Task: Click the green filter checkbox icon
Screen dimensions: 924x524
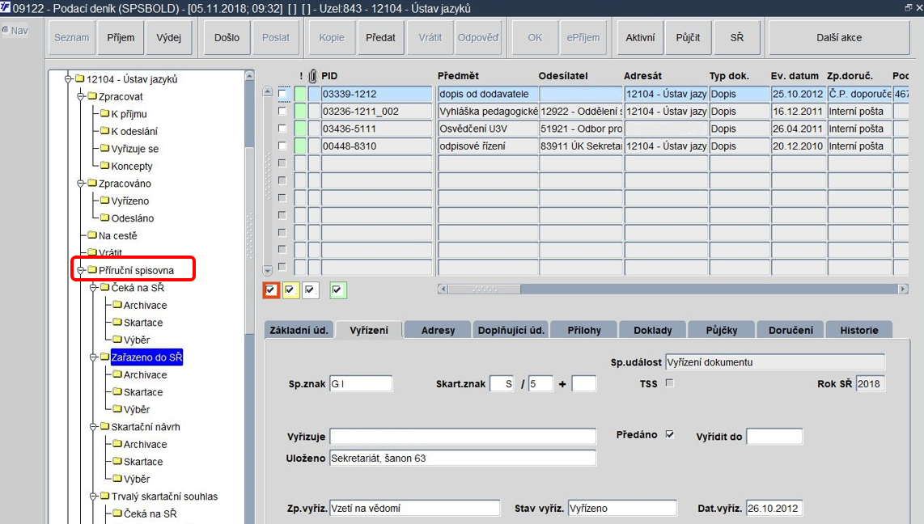Action: [337, 289]
